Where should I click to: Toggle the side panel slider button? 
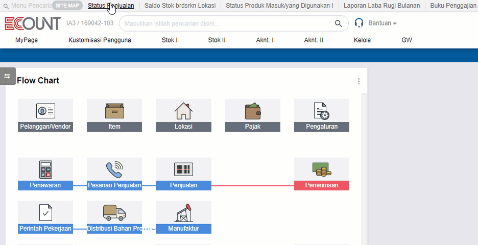coord(7,76)
